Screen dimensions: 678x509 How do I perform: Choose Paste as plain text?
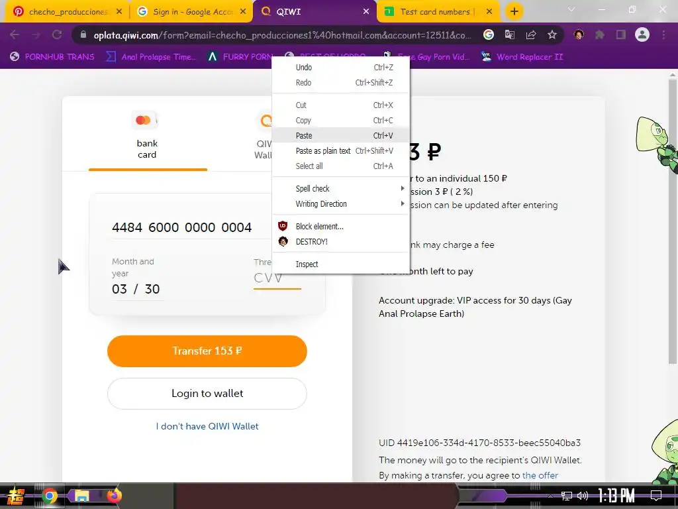tap(341, 150)
